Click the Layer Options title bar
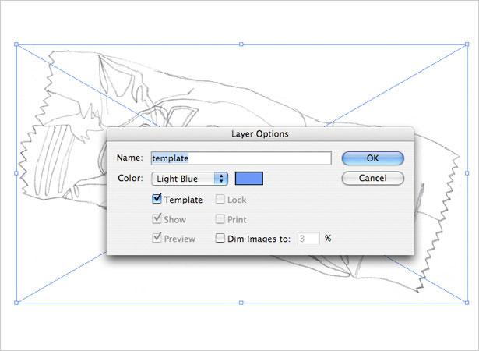The image size is (479, 351). coord(260,133)
